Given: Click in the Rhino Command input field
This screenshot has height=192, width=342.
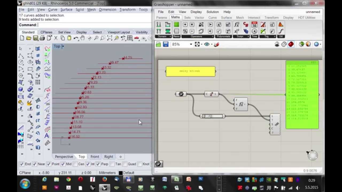Looking at the screenshot, I should [95, 25].
